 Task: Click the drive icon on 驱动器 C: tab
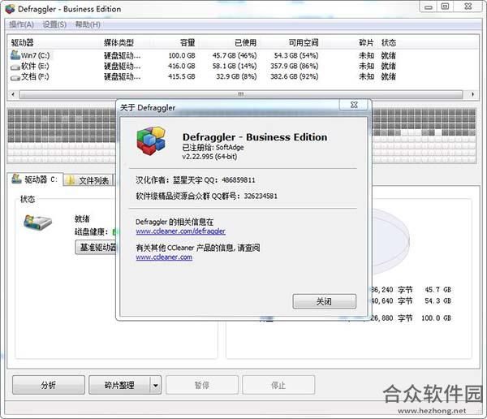(16, 179)
